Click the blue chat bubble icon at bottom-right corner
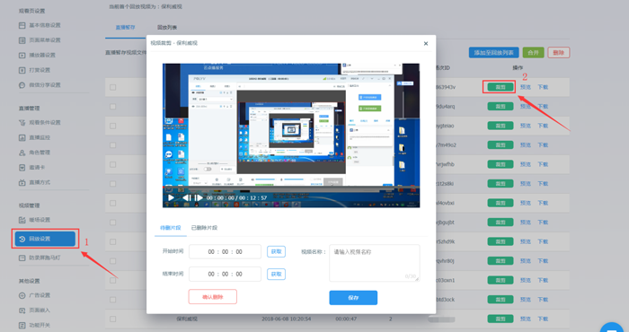629x332 pixels. point(612,328)
